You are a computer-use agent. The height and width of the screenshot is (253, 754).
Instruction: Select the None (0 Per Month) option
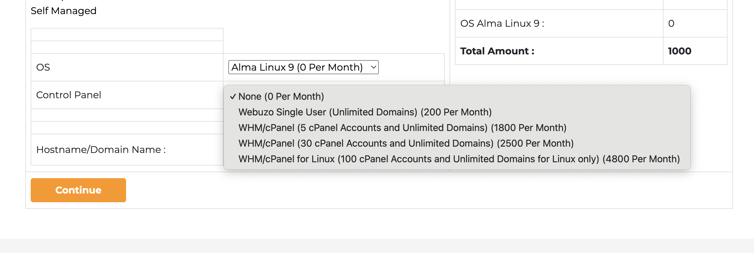281,96
